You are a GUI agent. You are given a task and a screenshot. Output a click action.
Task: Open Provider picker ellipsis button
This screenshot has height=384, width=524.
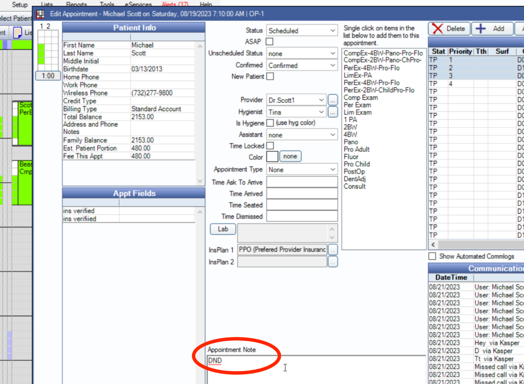332,100
